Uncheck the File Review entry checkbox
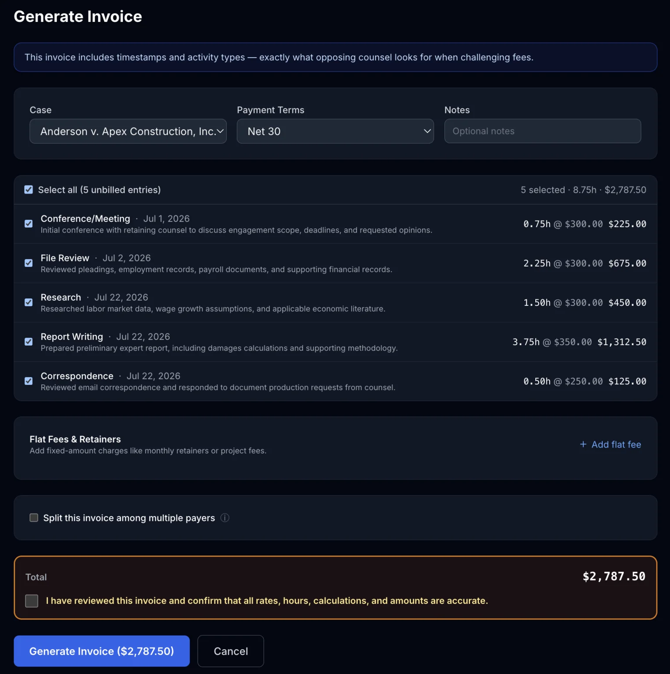670x674 pixels. point(29,263)
